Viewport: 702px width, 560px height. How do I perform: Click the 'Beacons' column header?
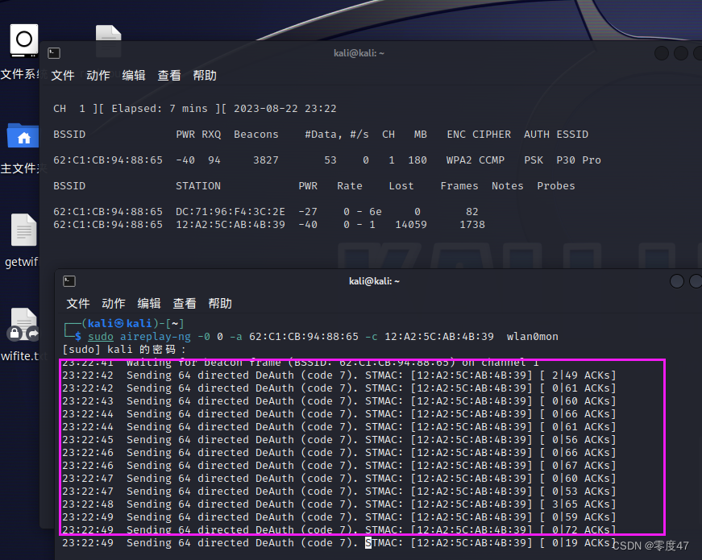pyautogui.click(x=256, y=135)
